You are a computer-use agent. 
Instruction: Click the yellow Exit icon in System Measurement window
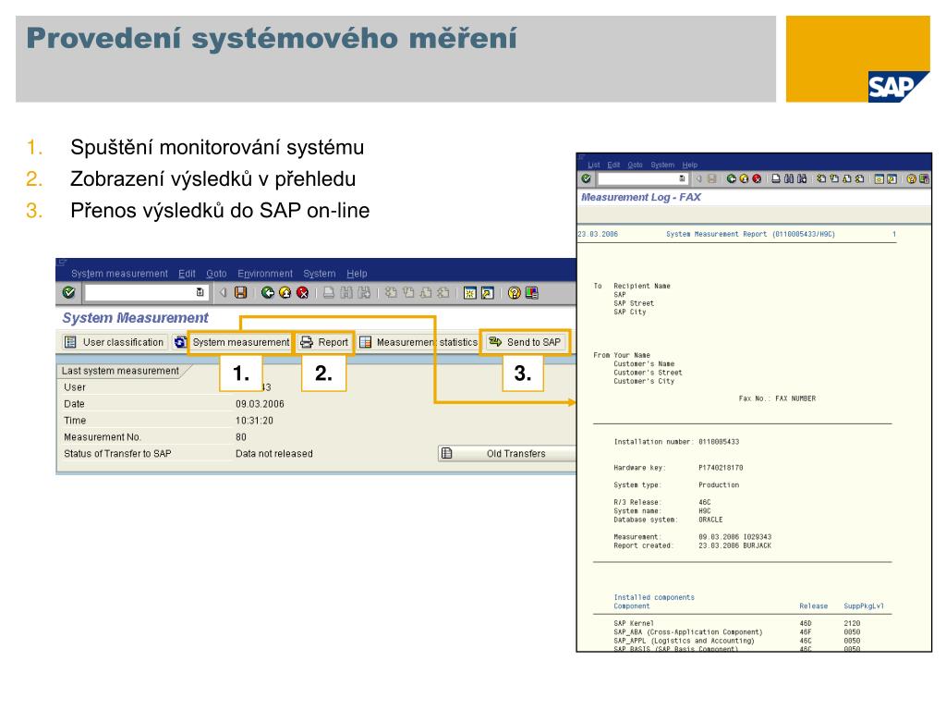285,293
